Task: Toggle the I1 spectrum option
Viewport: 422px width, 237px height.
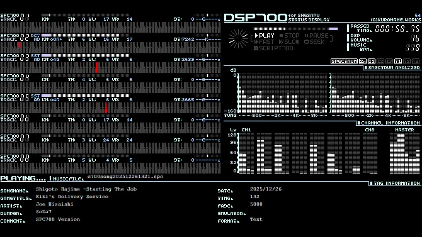Action: (x=372, y=61)
